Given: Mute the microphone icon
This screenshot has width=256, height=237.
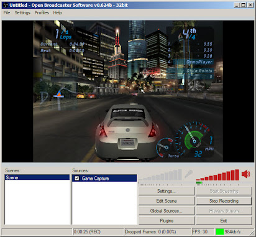Looking at the screenshot, I should coord(188,174).
